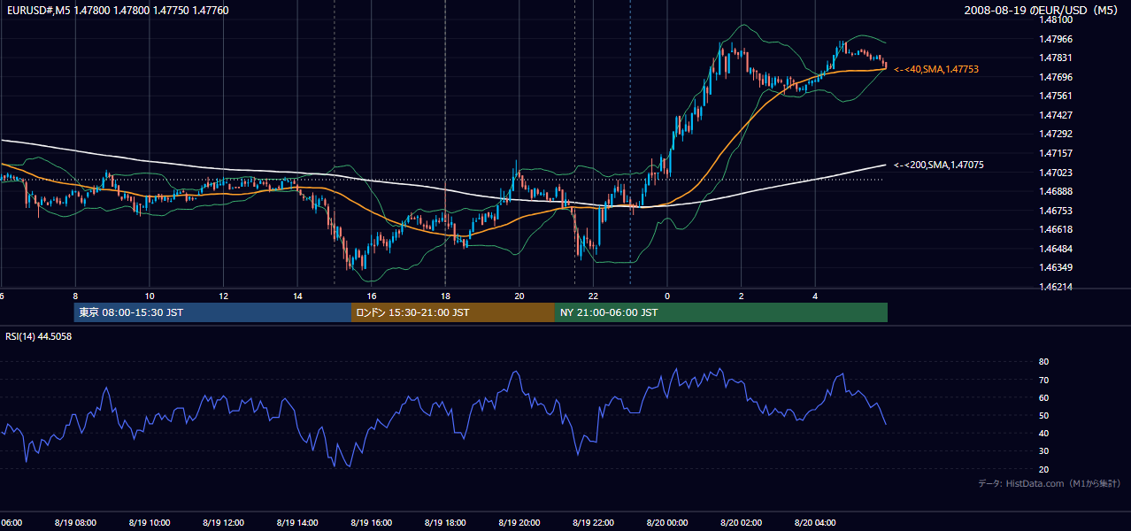Click the NY 21:00-06:00 JST session bar
The image size is (1131, 531).
click(x=721, y=312)
